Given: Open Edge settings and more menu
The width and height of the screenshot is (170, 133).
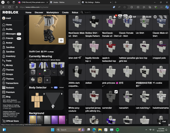Looking at the screenshot, I should [161, 7].
